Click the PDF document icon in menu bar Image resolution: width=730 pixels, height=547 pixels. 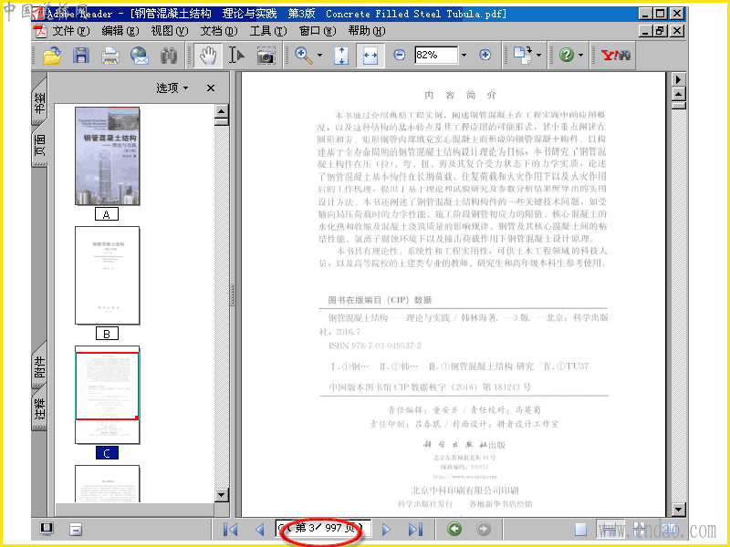[x=40, y=31]
